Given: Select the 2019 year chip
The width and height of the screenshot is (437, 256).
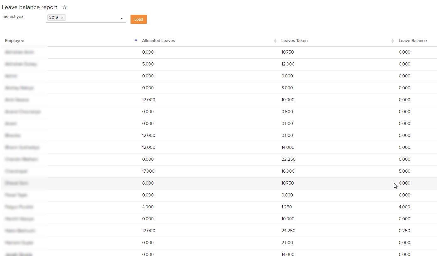Looking at the screenshot, I should point(54,18).
